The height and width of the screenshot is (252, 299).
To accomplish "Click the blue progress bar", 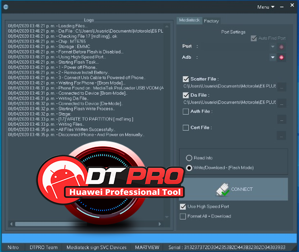I will coord(149,238).
